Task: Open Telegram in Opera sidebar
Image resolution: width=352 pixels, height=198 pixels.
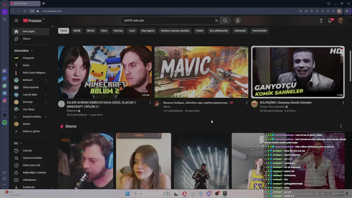Action: [x=5, y=93]
